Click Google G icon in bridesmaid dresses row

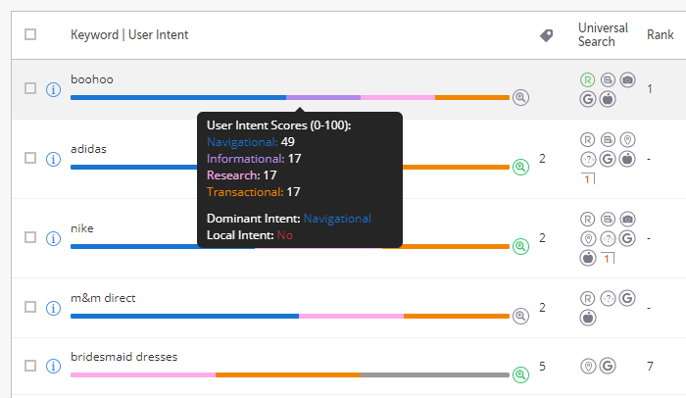click(x=608, y=367)
